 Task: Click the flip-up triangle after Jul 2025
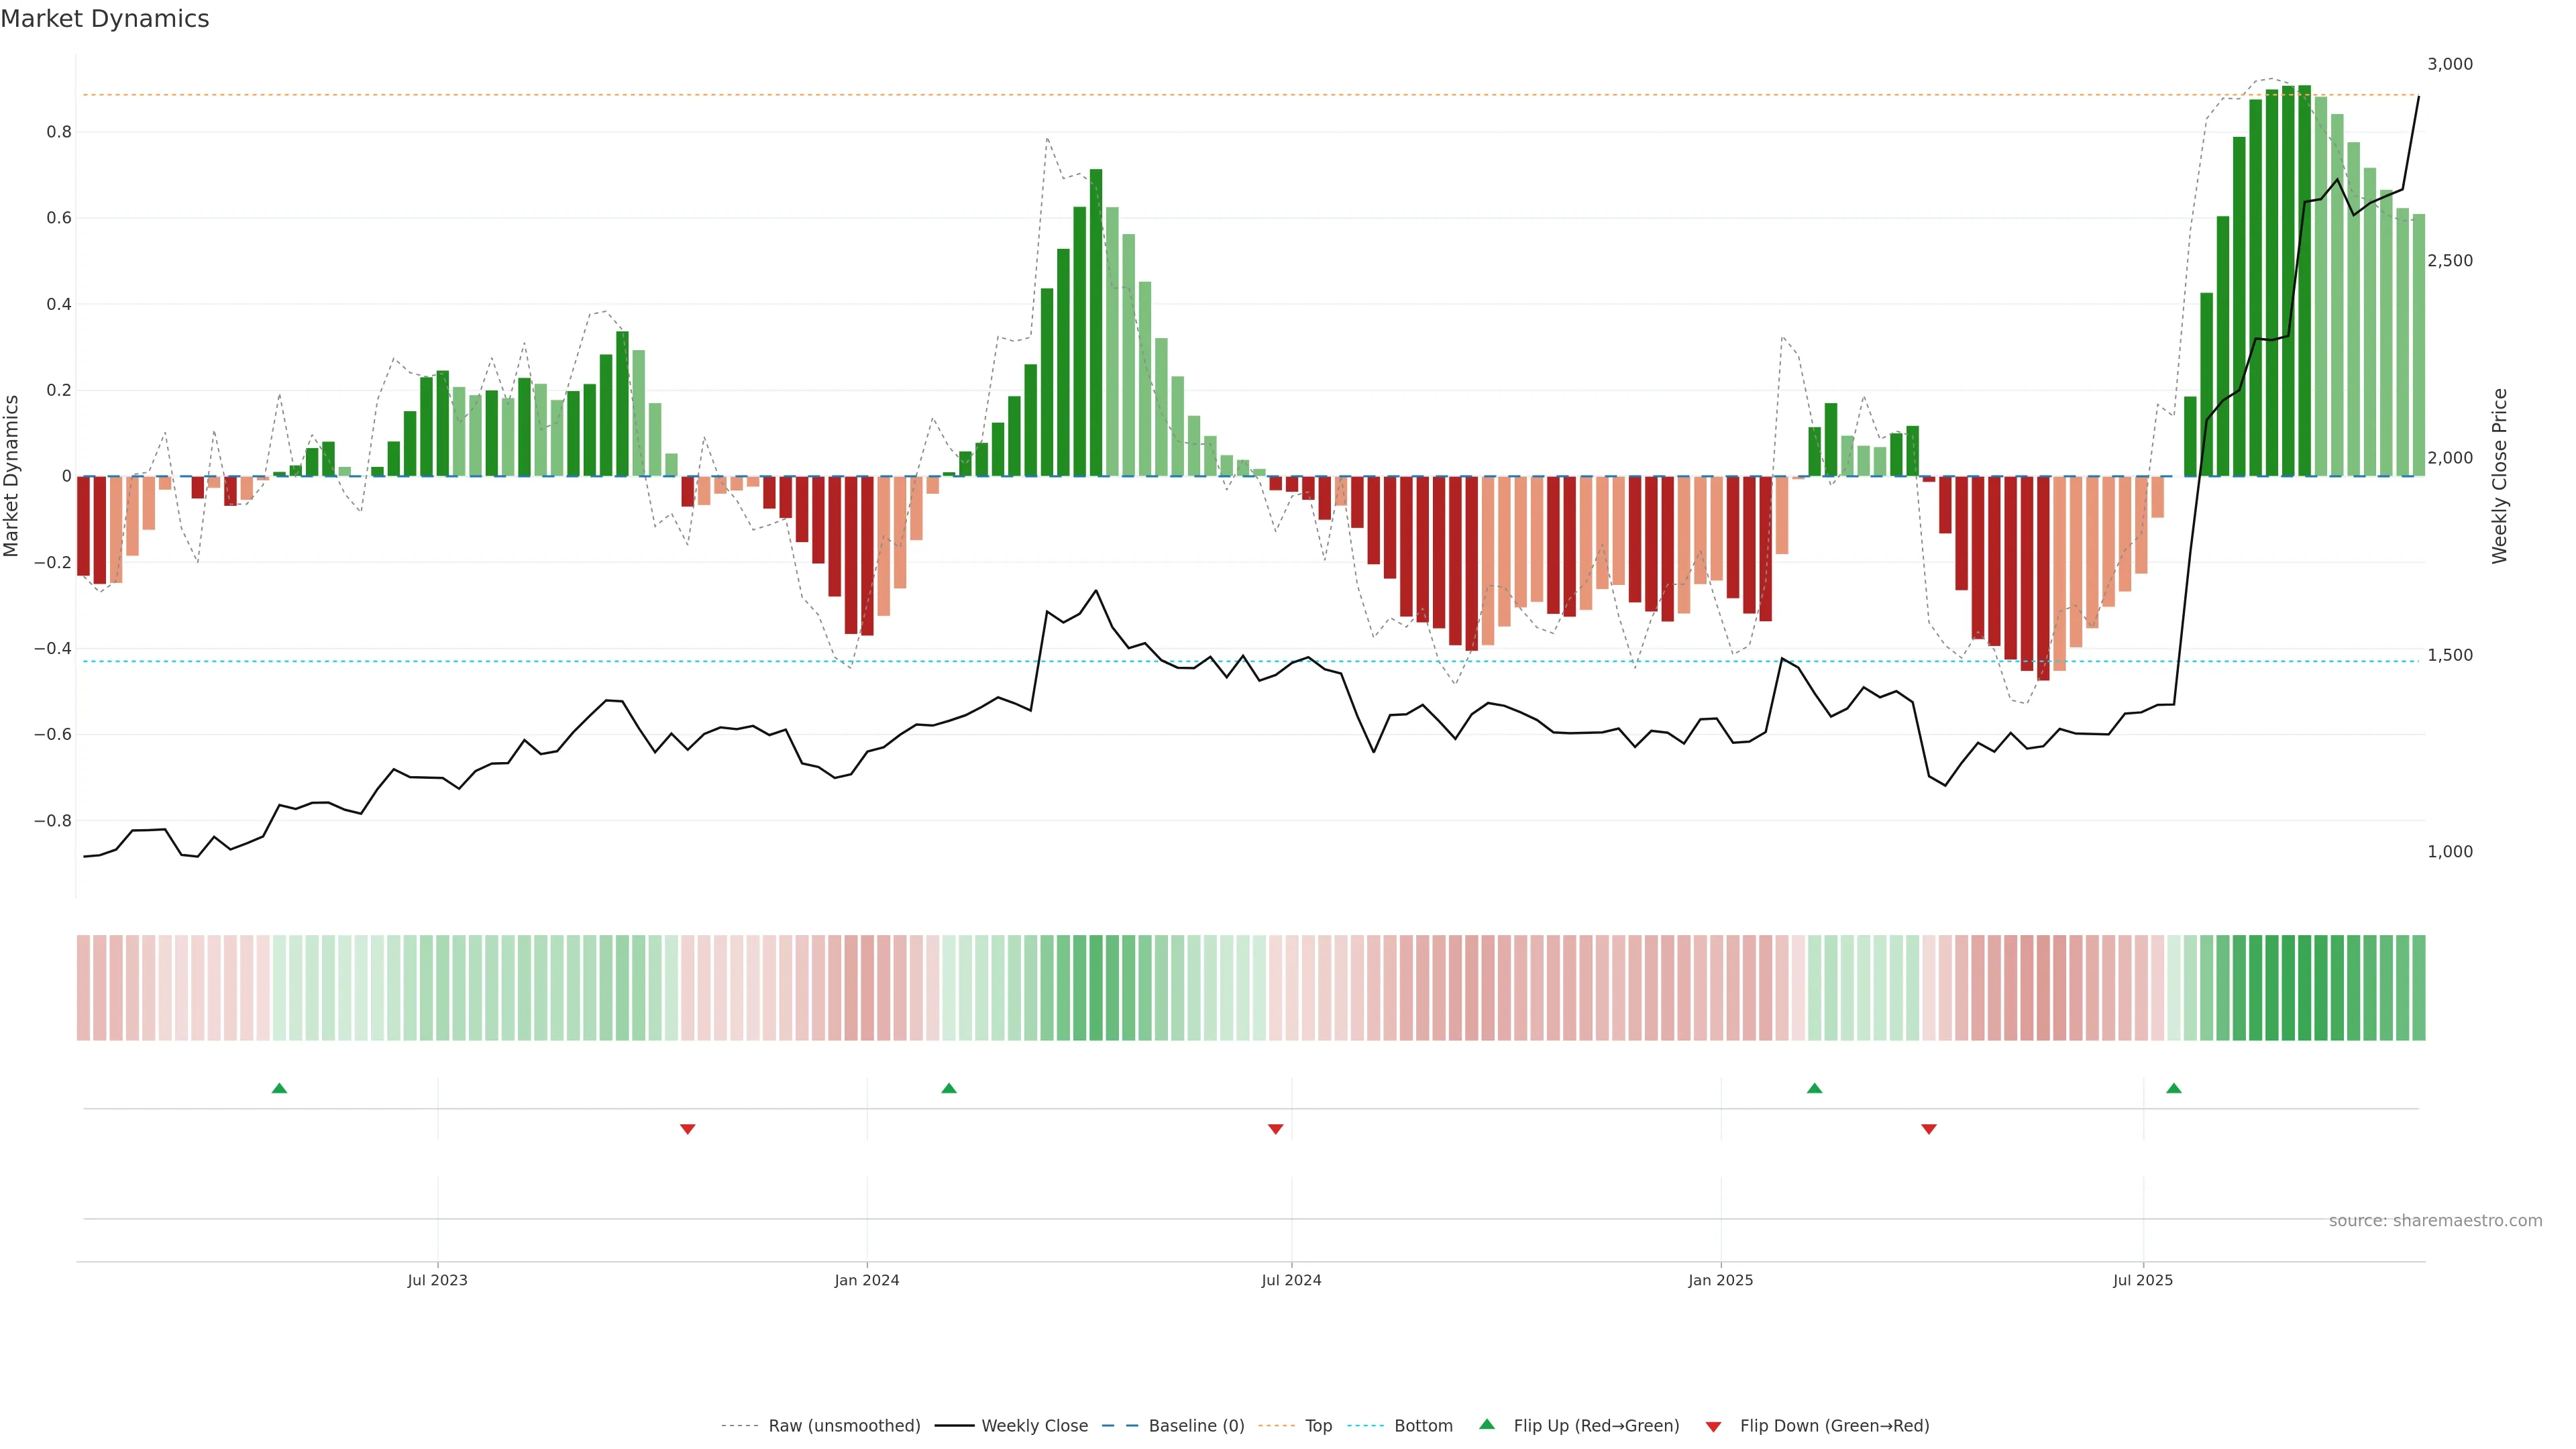click(x=2174, y=1088)
